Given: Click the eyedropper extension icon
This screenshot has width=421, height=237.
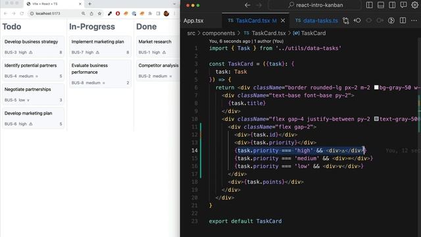Looking at the screenshot, I should click(x=110, y=13).
